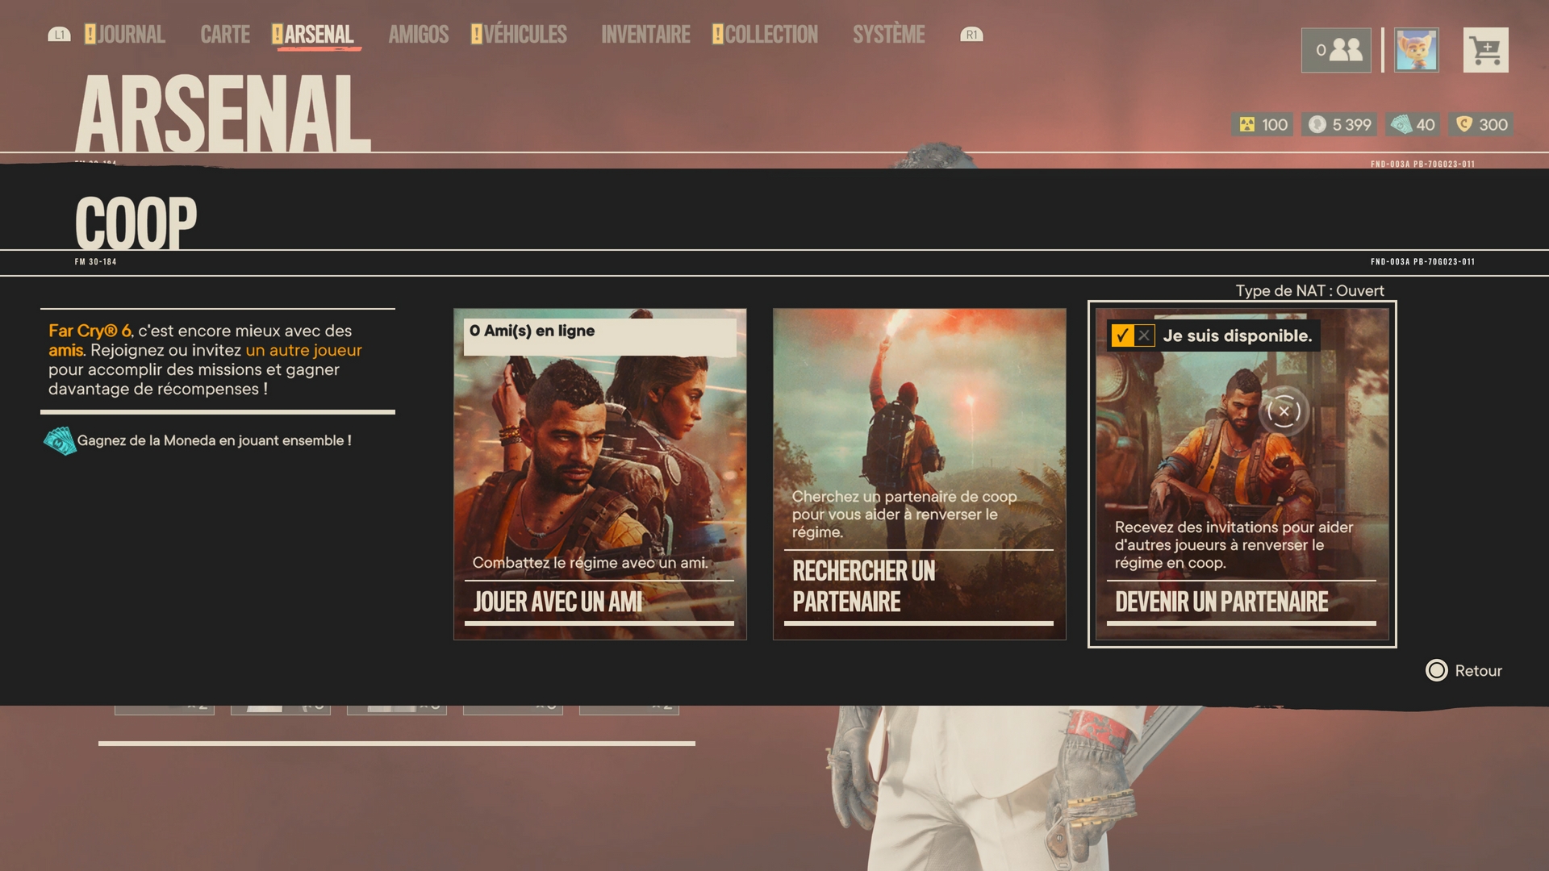Image resolution: width=1549 pixels, height=871 pixels.
Task: Click the COOP heading
Action: (x=136, y=223)
